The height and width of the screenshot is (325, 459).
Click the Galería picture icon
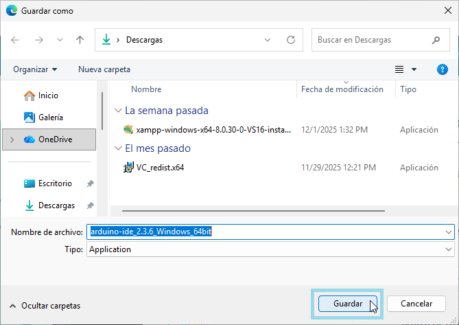pyautogui.click(x=30, y=117)
